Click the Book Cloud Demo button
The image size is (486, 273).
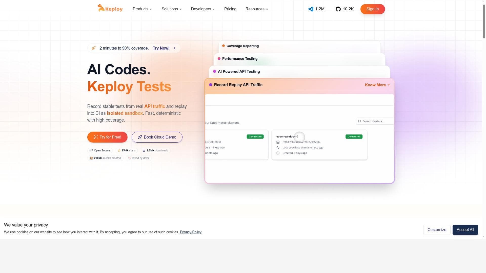click(x=157, y=137)
